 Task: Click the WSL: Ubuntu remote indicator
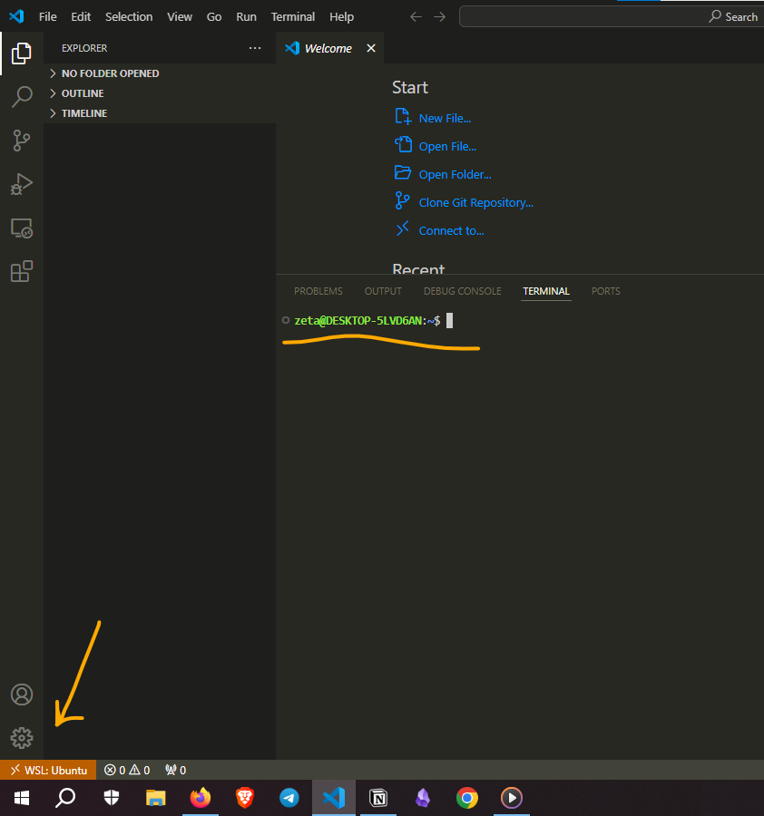[x=48, y=770]
